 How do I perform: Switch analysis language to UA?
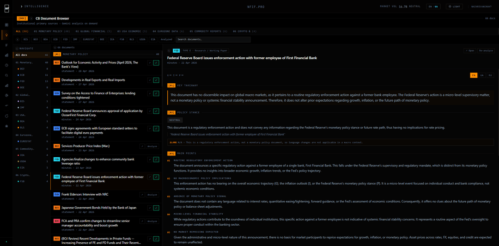pos(482,75)
